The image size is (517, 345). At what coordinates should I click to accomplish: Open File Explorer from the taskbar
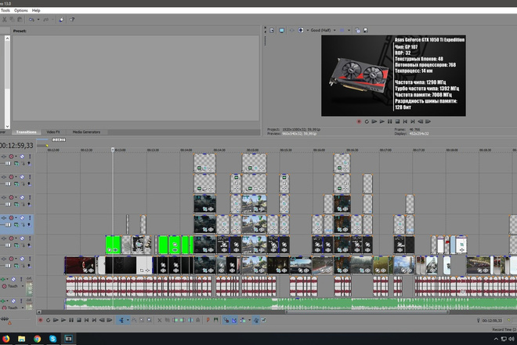21,339
